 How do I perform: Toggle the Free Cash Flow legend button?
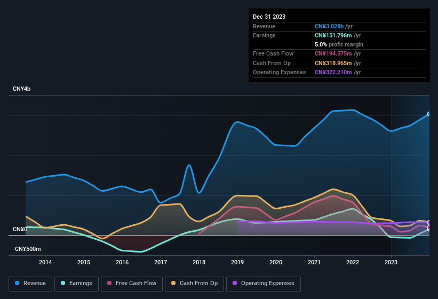(132, 284)
